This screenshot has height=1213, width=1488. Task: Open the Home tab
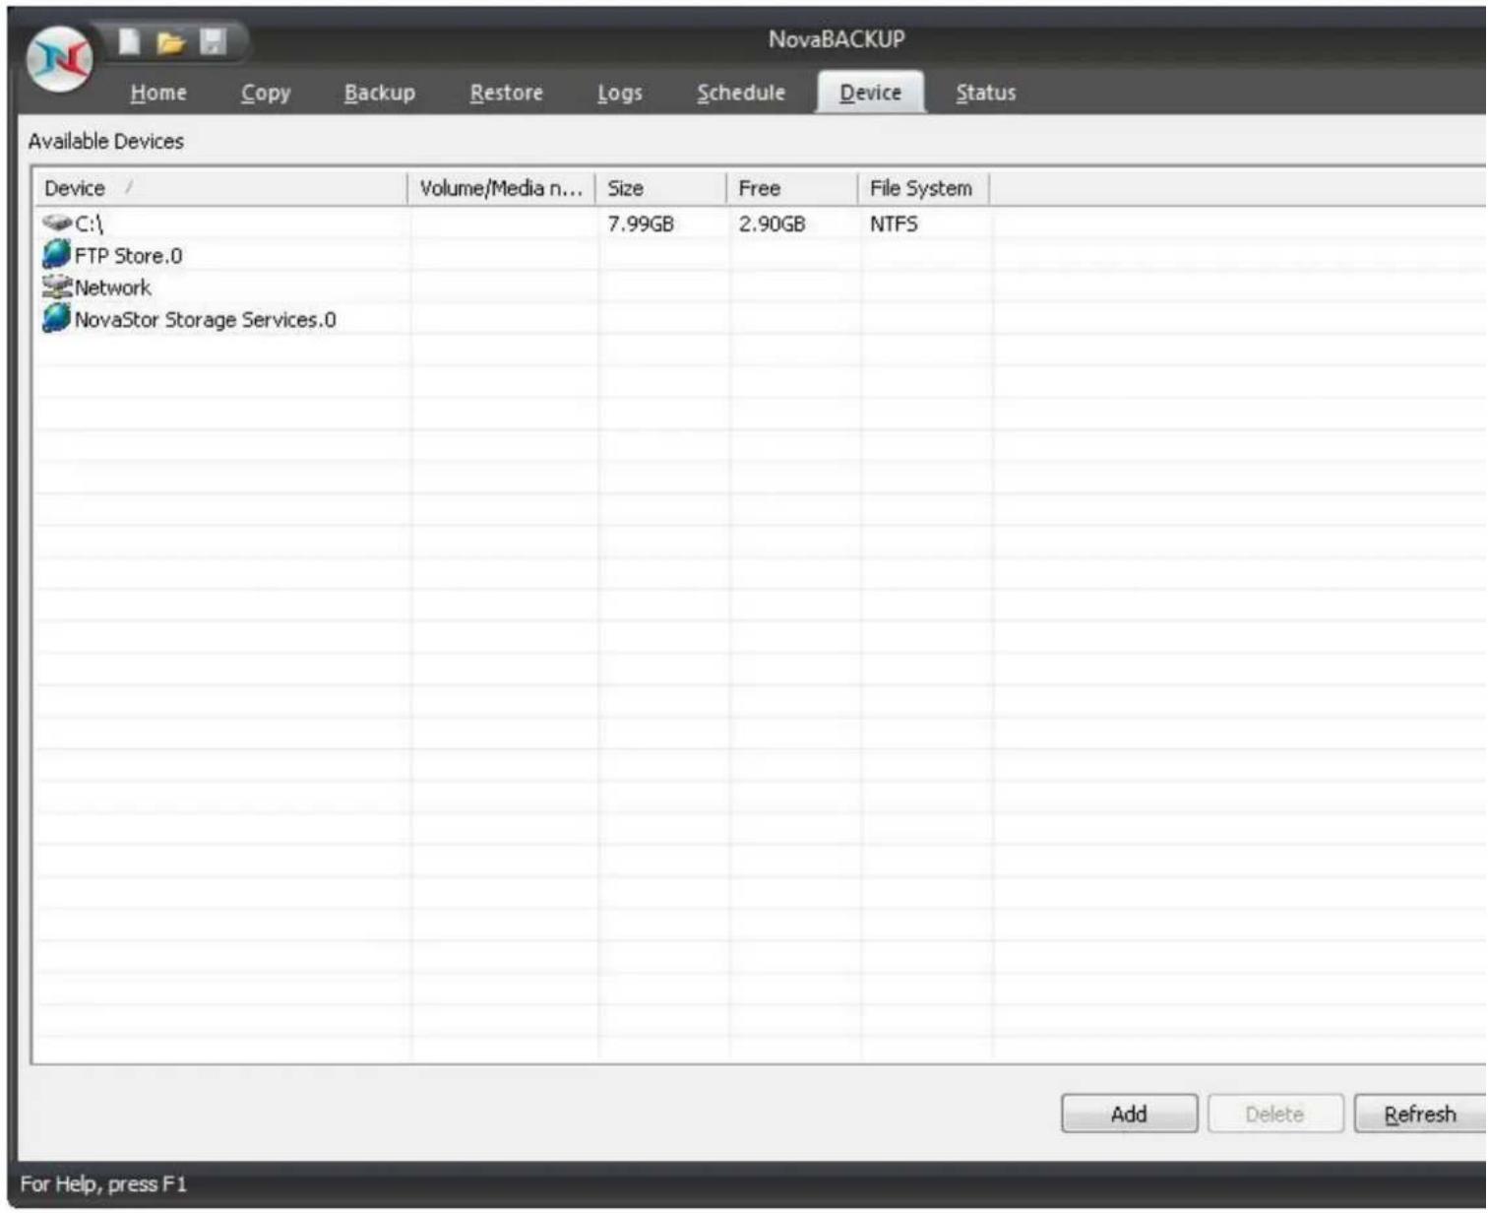tap(158, 93)
